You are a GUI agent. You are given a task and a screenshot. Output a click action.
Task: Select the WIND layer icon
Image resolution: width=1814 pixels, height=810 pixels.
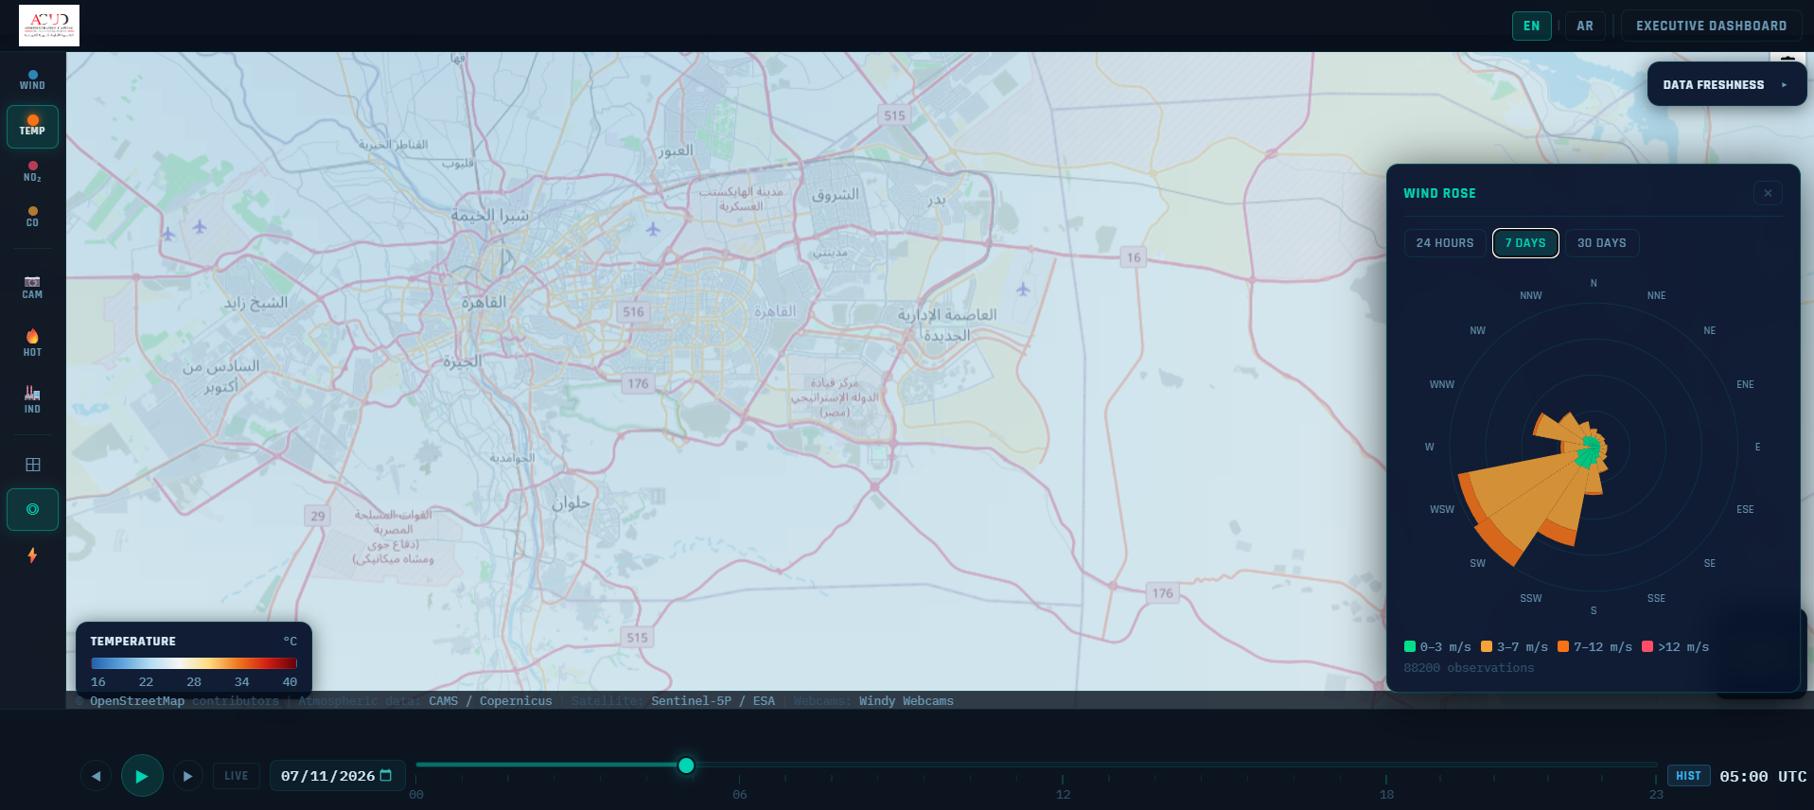[x=32, y=80]
